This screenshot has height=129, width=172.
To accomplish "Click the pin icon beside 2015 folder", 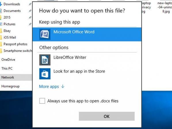I will (x=30, y=17).
